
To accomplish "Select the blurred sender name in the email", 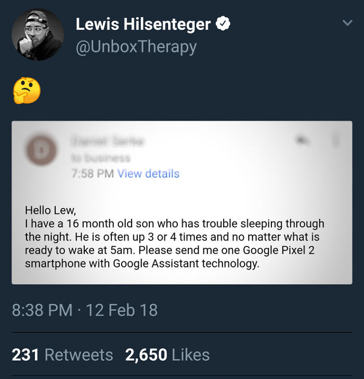I will point(108,140).
